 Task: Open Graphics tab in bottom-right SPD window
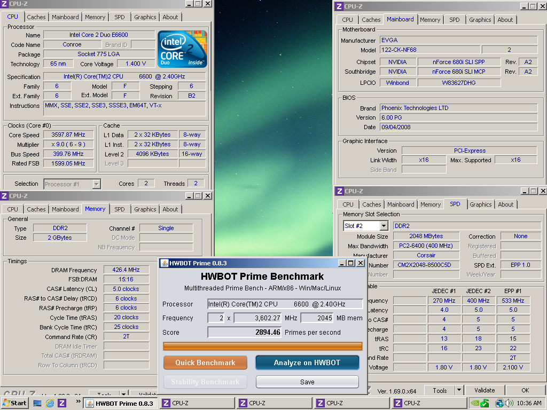click(480, 204)
